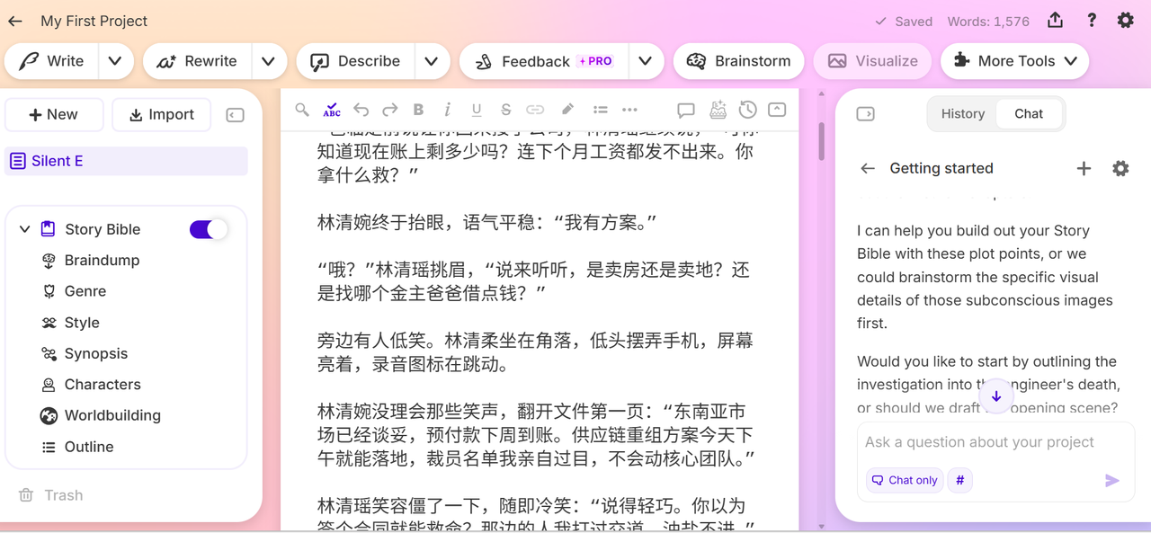Click the My First Project title

pyautogui.click(x=94, y=21)
